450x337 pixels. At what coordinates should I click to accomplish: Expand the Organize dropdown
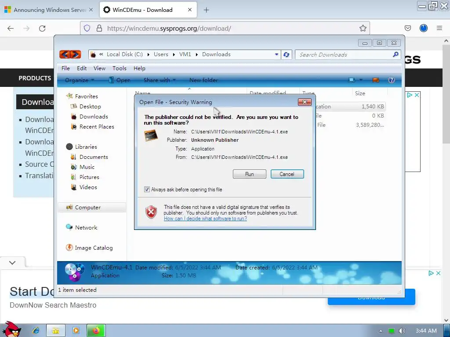pyautogui.click(x=79, y=80)
